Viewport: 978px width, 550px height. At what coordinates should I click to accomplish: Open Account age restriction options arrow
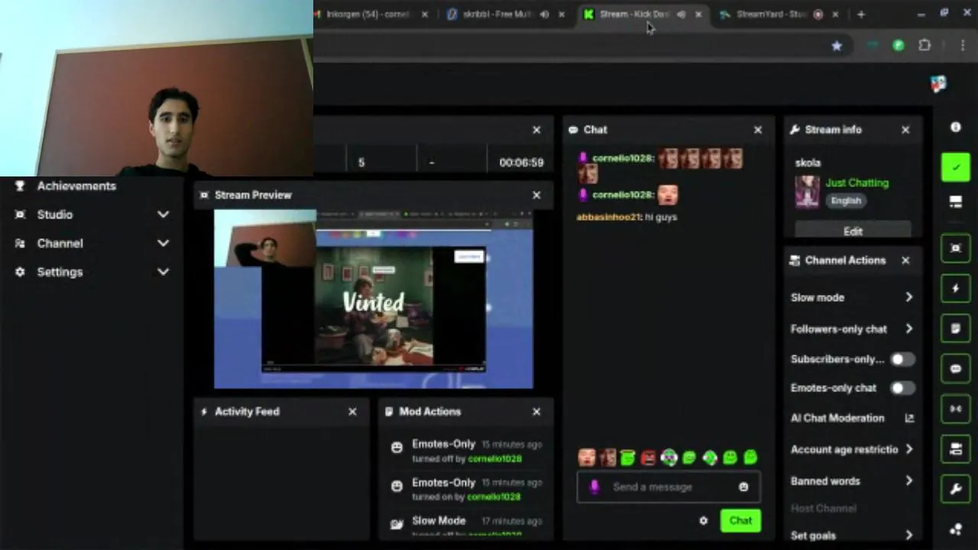click(x=908, y=449)
